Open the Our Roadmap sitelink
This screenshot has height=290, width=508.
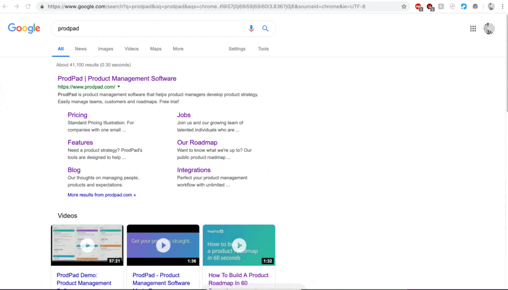(197, 143)
